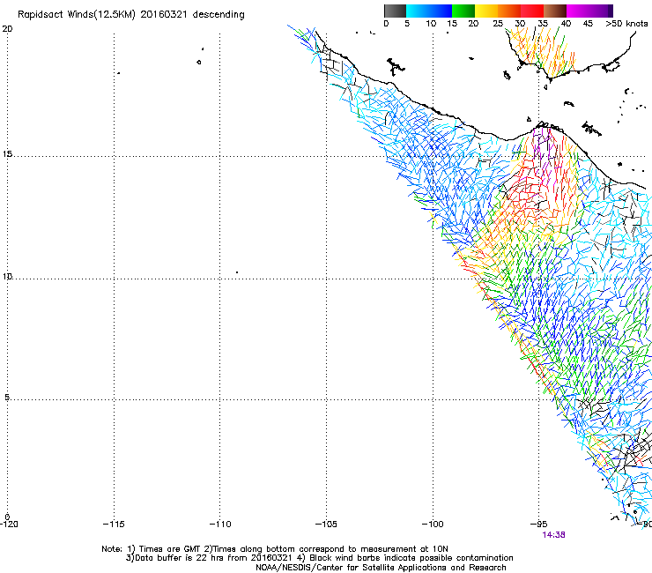Image resolution: width=652 pixels, height=573 pixels.
Task: Click the '-105' longitude axis label
Action: pyautogui.click(x=326, y=525)
